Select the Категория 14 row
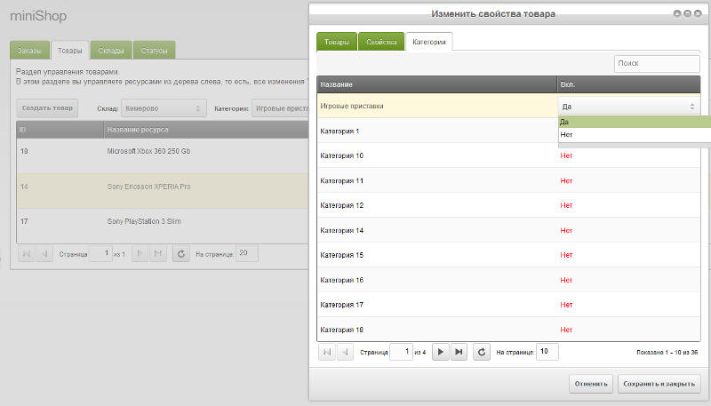Image resolution: width=711 pixels, height=406 pixels. coord(508,230)
